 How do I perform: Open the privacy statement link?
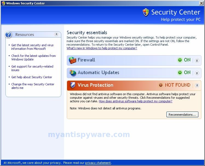(98, 163)
